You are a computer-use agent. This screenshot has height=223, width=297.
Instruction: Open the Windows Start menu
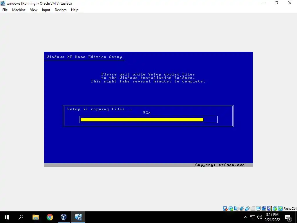coord(7,217)
